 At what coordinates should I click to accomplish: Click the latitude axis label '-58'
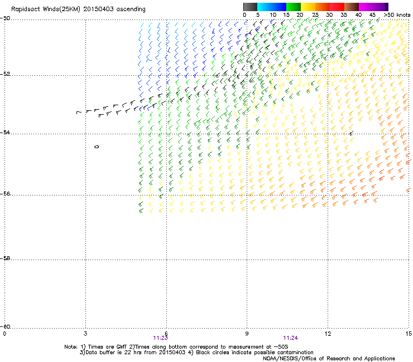pyautogui.click(x=5, y=258)
